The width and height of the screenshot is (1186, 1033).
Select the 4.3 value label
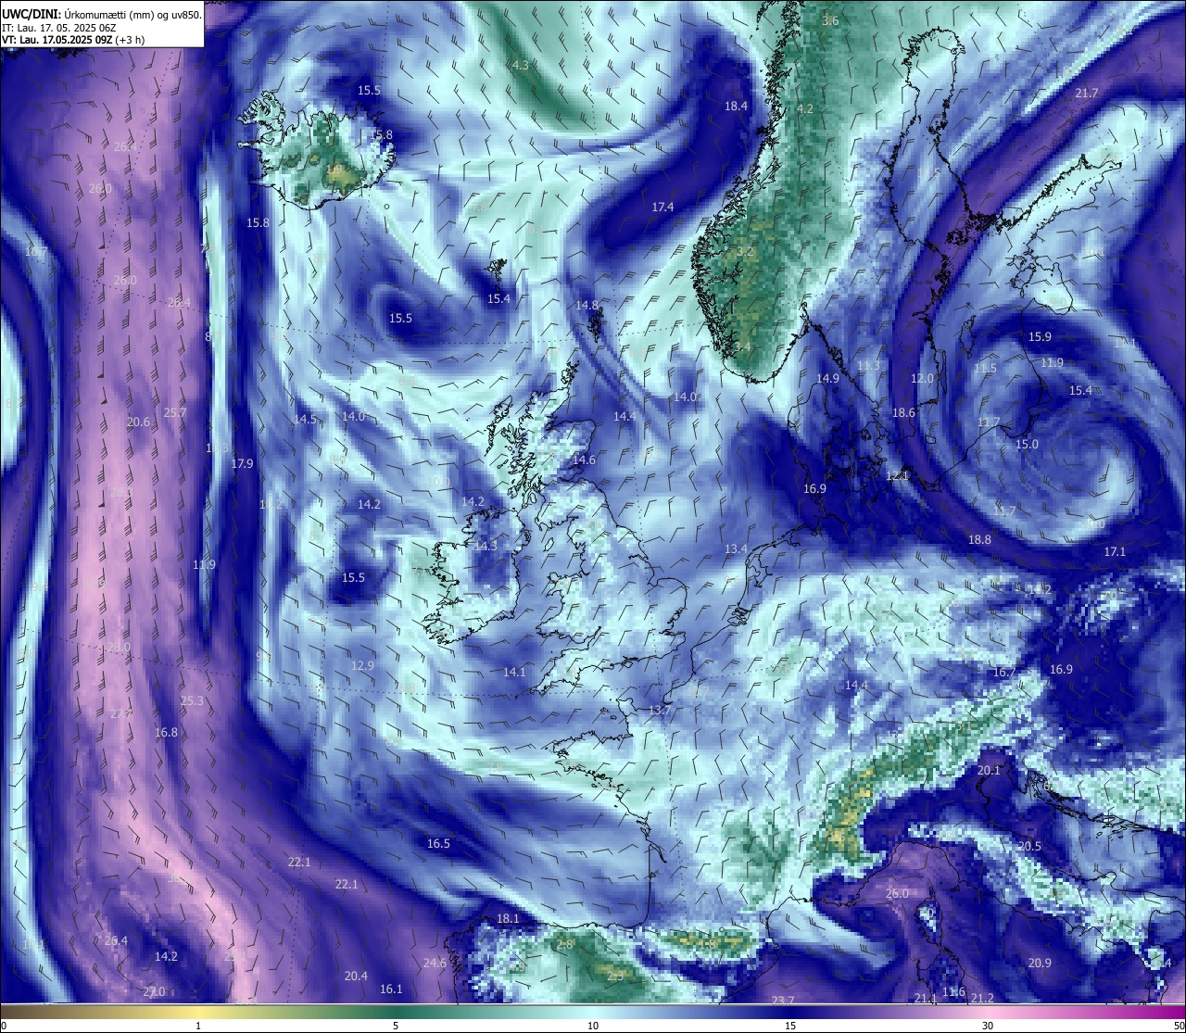tap(520, 66)
